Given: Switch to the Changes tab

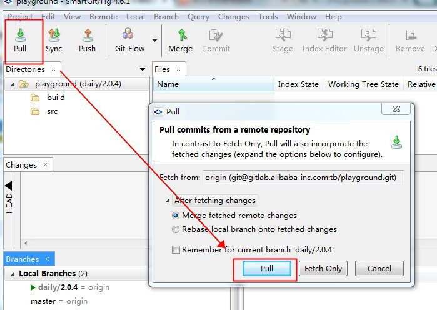Looking at the screenshot, I should tap(21, 165).
